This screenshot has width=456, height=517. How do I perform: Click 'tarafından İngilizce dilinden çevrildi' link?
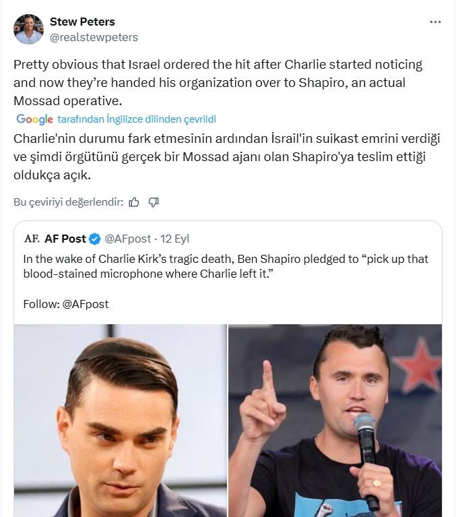coord(137,119)
